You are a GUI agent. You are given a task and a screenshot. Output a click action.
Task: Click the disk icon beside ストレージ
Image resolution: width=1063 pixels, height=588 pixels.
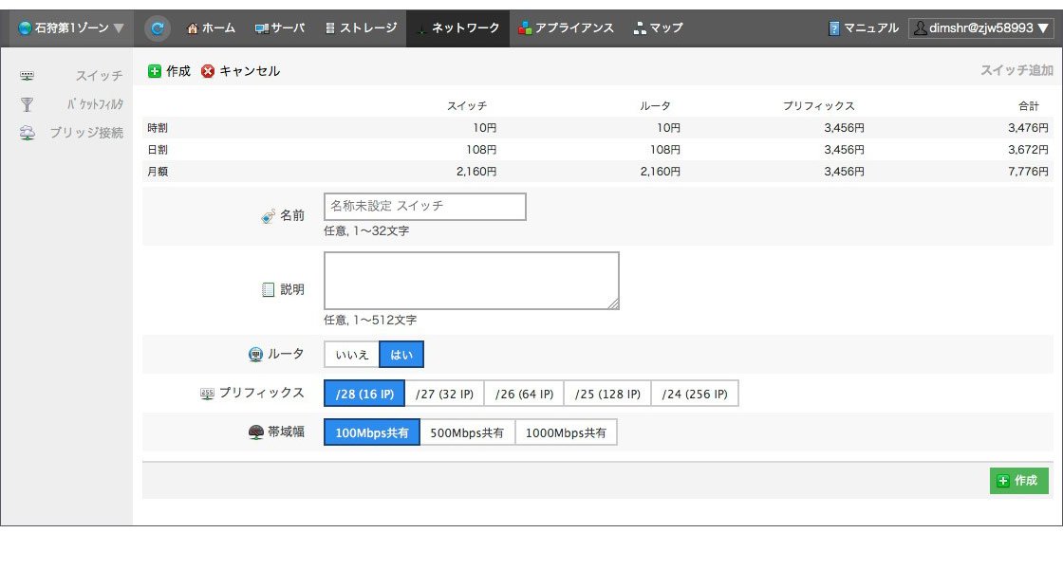(330, 28)
